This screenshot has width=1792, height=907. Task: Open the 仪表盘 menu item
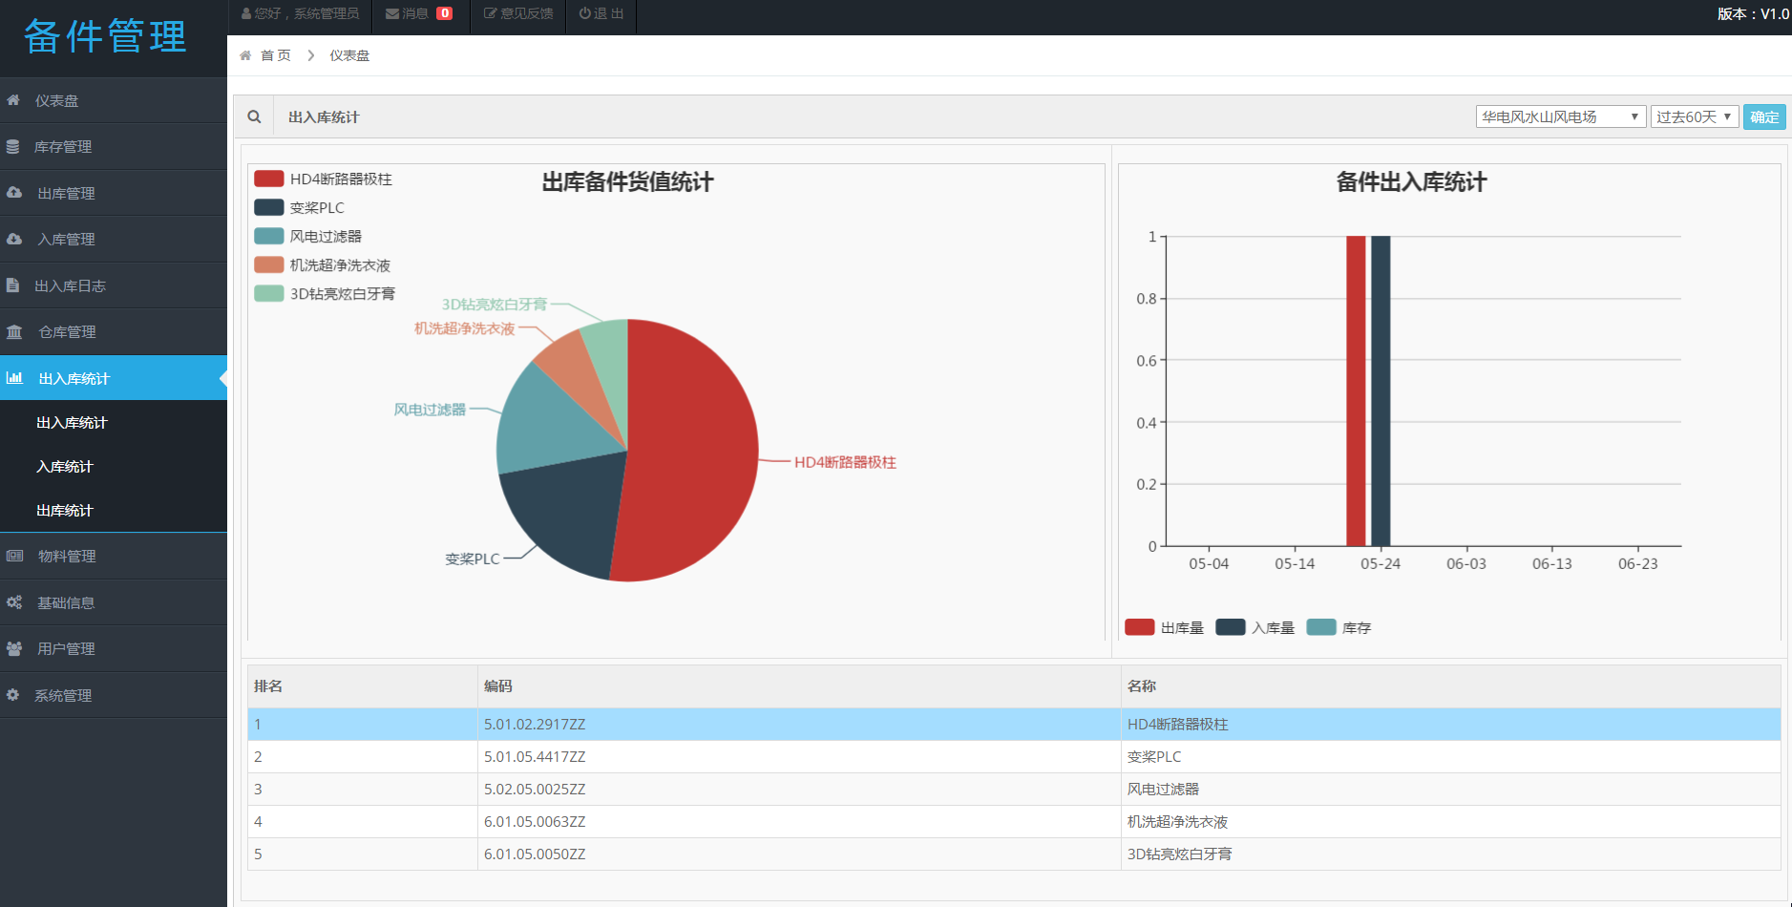click(x=114, y=100)
